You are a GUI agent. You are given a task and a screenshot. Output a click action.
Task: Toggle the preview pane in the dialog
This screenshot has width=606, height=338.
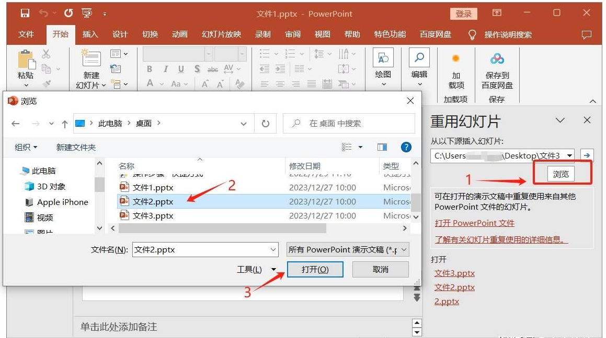point(382,147)
